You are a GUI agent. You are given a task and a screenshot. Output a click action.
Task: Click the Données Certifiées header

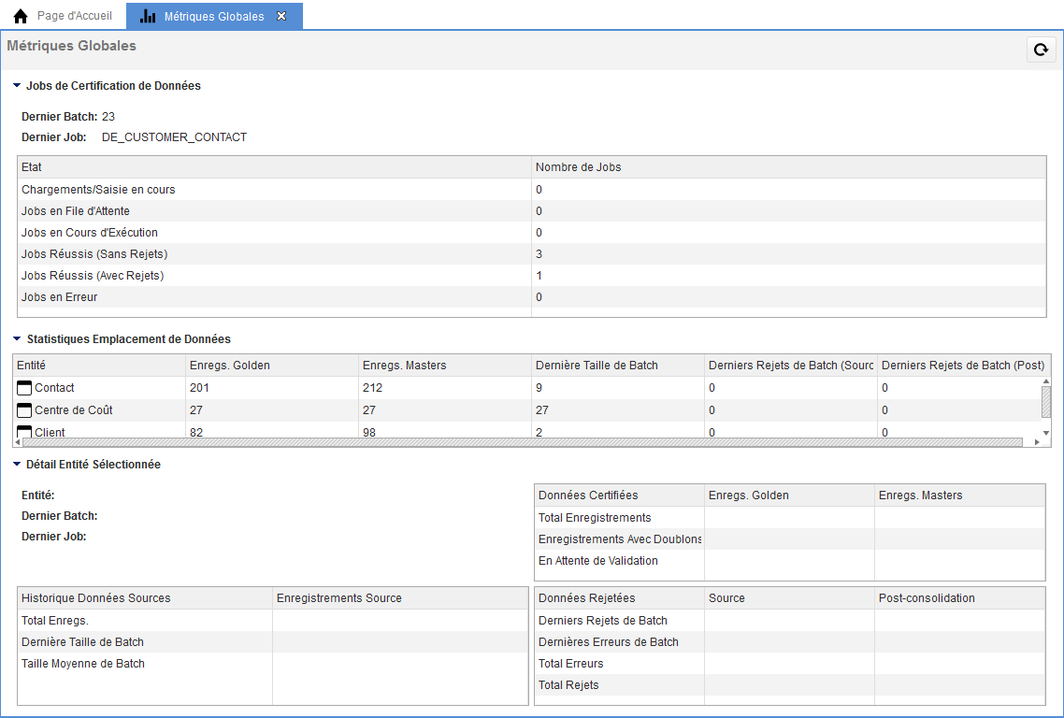click(x=620, y=495)
